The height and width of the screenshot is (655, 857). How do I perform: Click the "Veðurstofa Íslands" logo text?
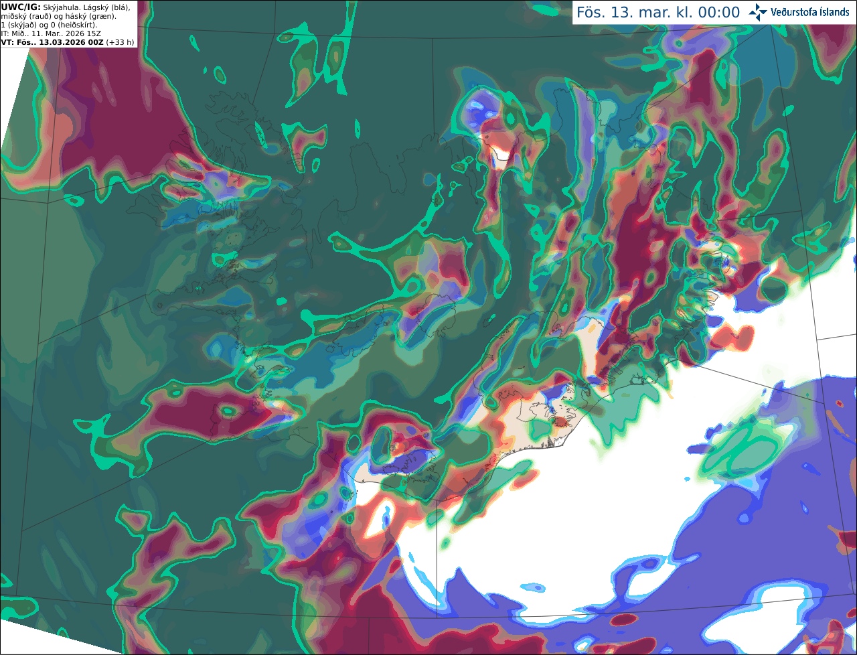click(x=810, y=12)
